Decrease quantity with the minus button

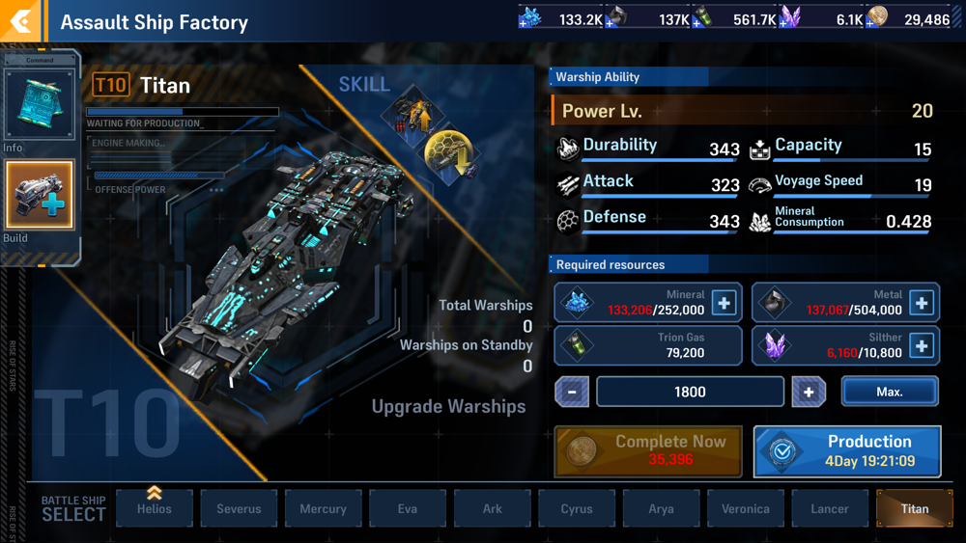(572, 392)
